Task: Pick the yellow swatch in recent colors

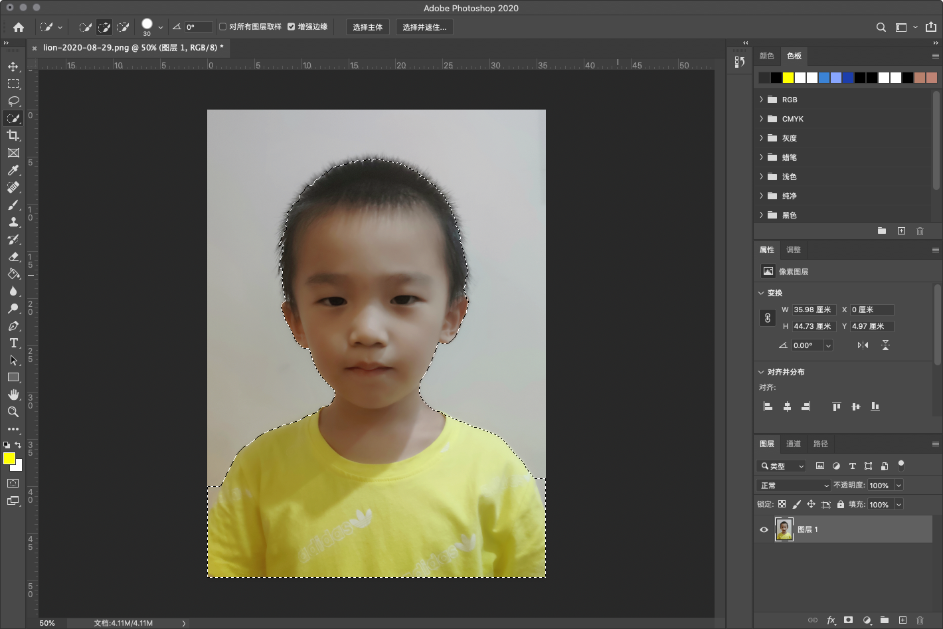Action: click(x=788, y=78)
